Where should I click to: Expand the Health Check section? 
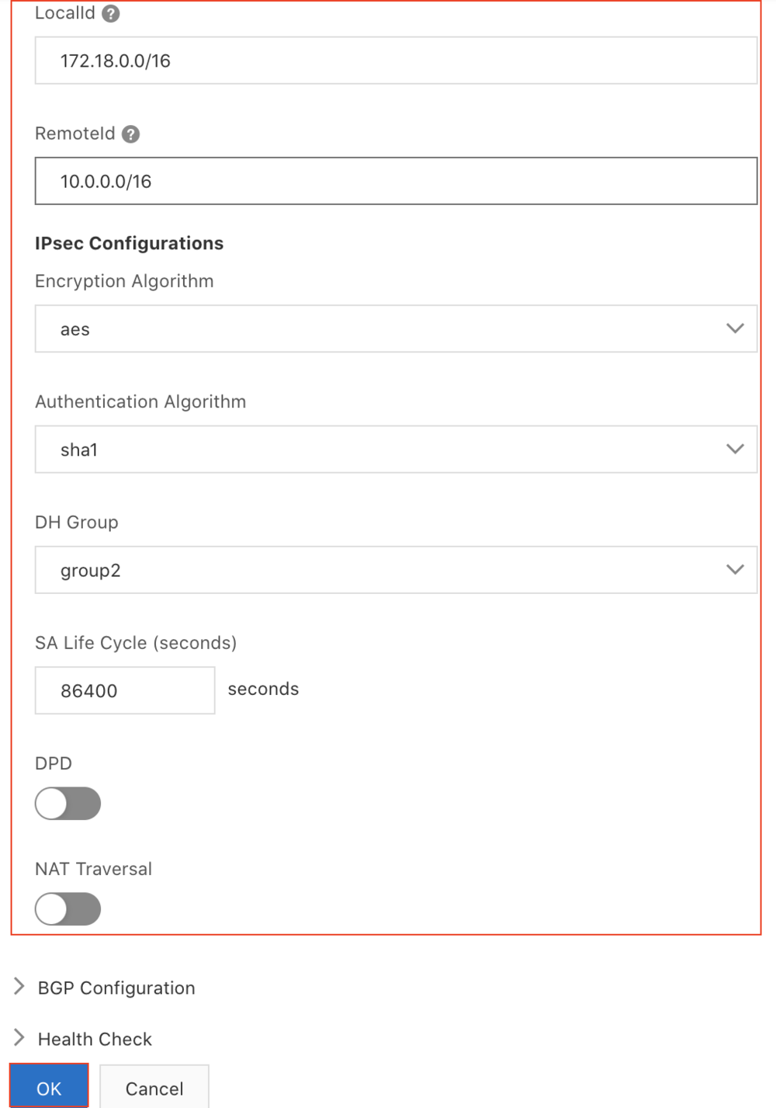(x=95, y=1039)
